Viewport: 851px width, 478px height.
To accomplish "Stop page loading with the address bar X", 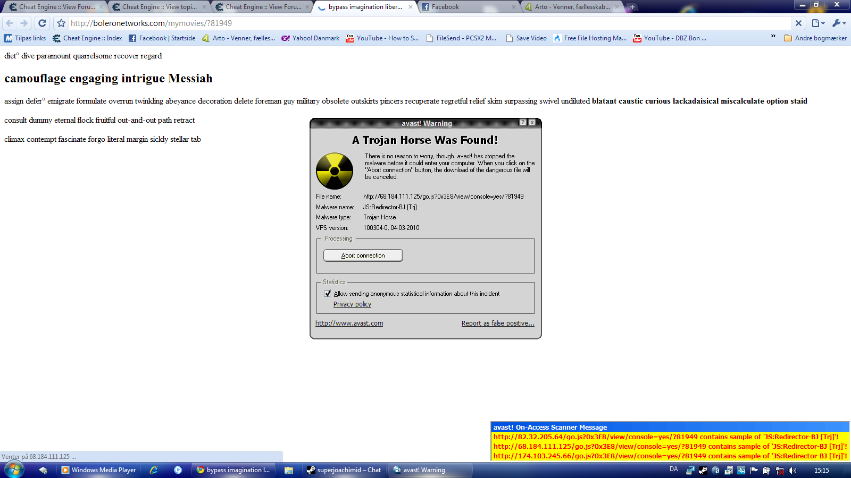I will point(798,23).
